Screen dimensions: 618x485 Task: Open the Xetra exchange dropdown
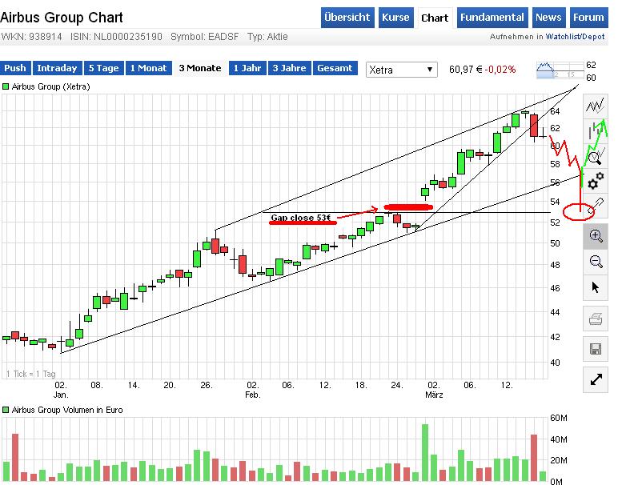[401, 70]
